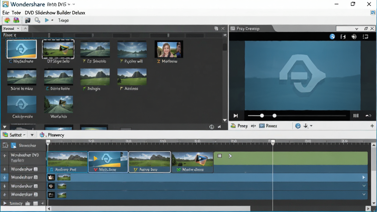Open the Eile menu
Screen dimensions: 377x212
pos(6,13)
